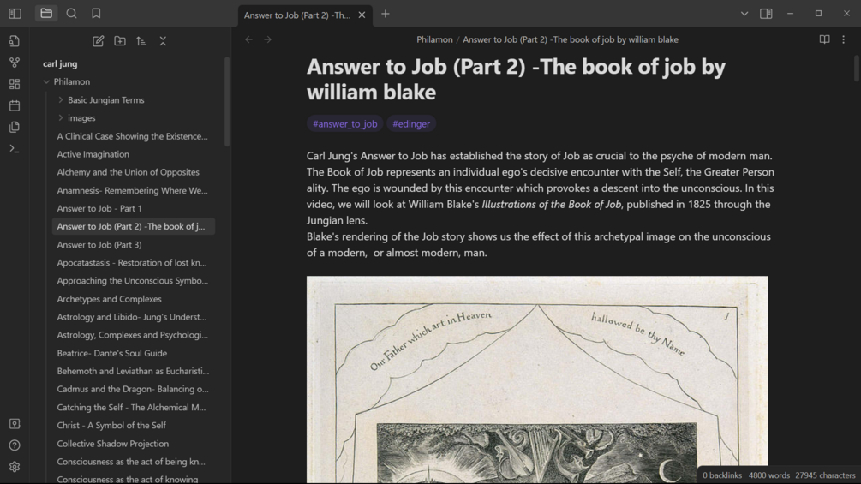This screenshot has height=484, width=861.
Task: Open Behemoth and Leviathan note
Action: click(132, 371)
